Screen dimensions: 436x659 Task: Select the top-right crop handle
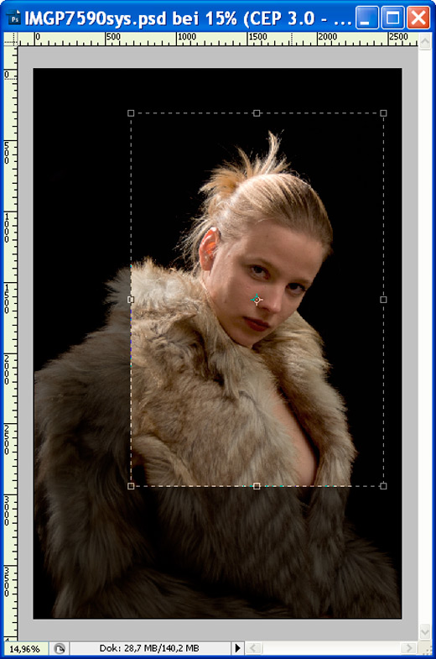point(383,113)
